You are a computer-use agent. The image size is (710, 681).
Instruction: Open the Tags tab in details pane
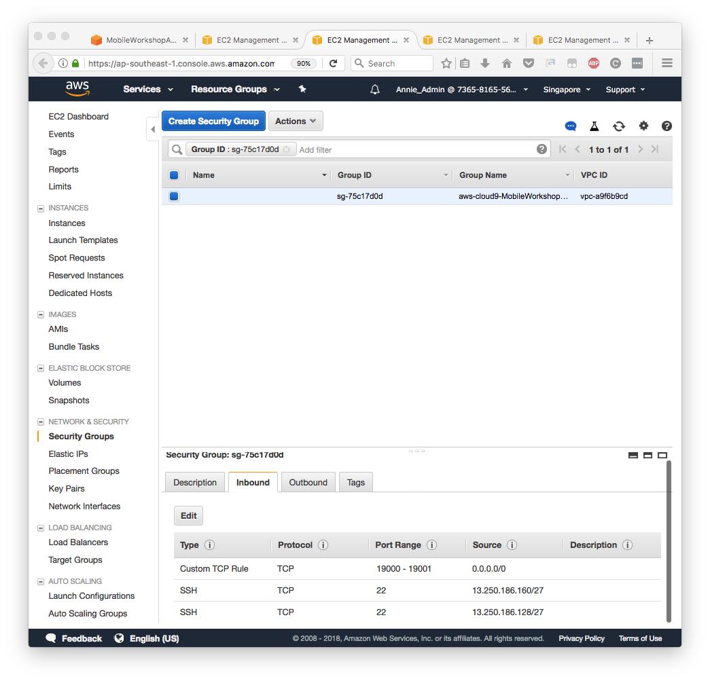pos(355,482)
